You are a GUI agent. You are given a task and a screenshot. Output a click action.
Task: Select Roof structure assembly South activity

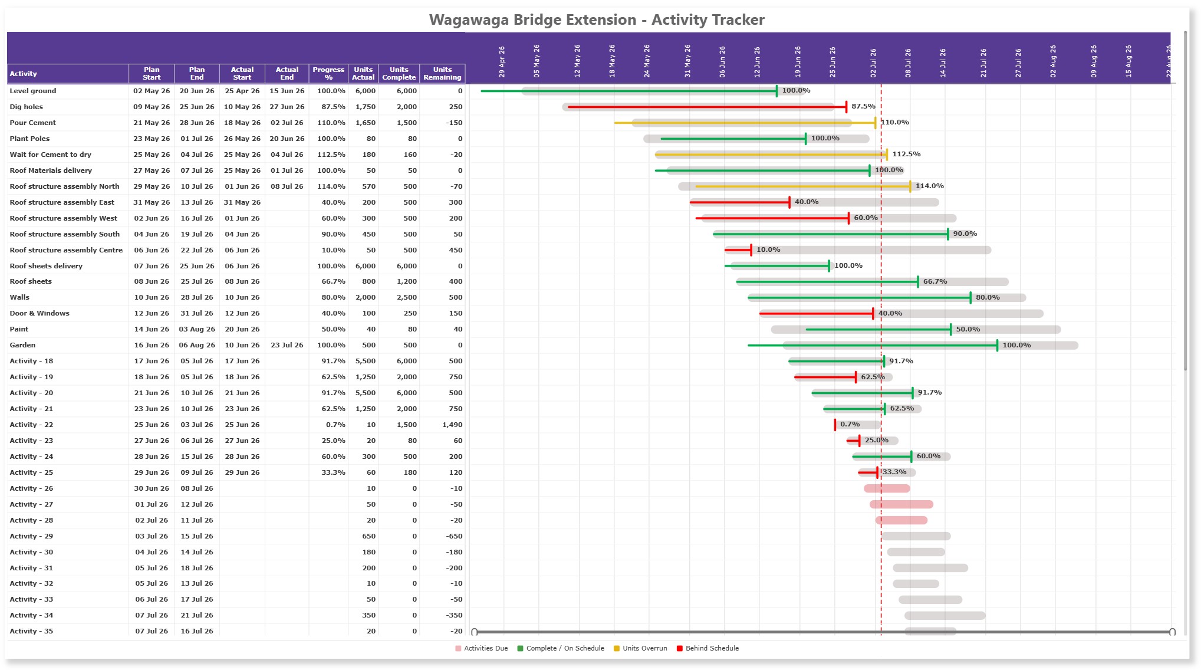pyautogui.click(x=64, y=234)
